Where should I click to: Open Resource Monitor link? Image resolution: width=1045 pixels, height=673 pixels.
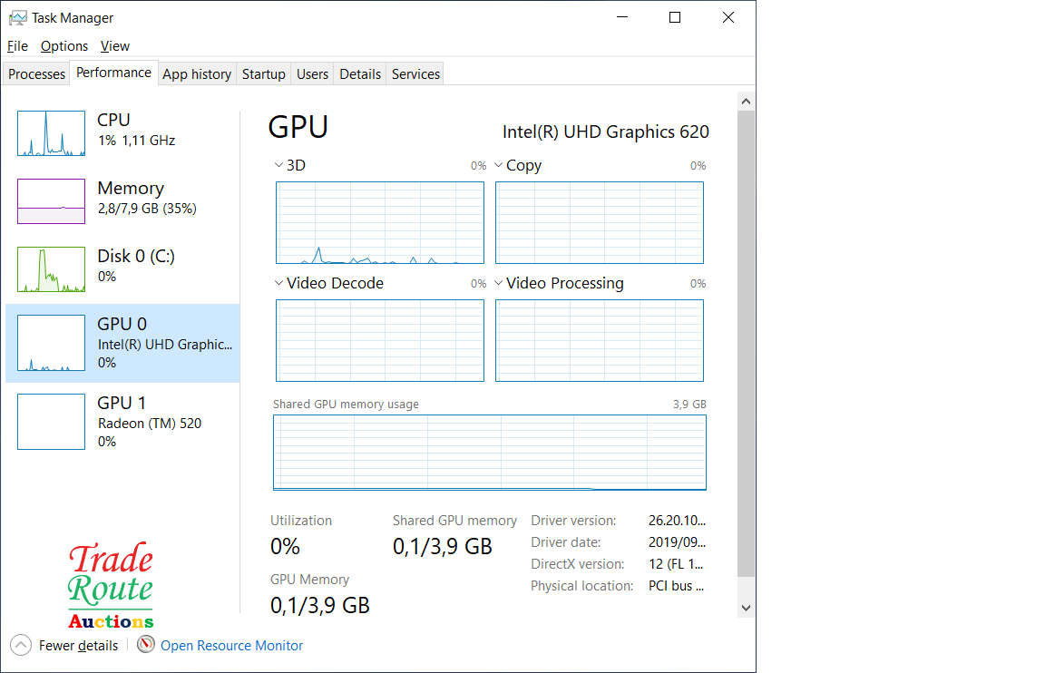click(231, 646)
